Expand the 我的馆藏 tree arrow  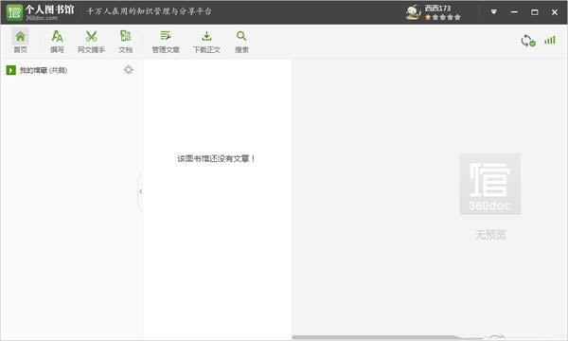10,70
